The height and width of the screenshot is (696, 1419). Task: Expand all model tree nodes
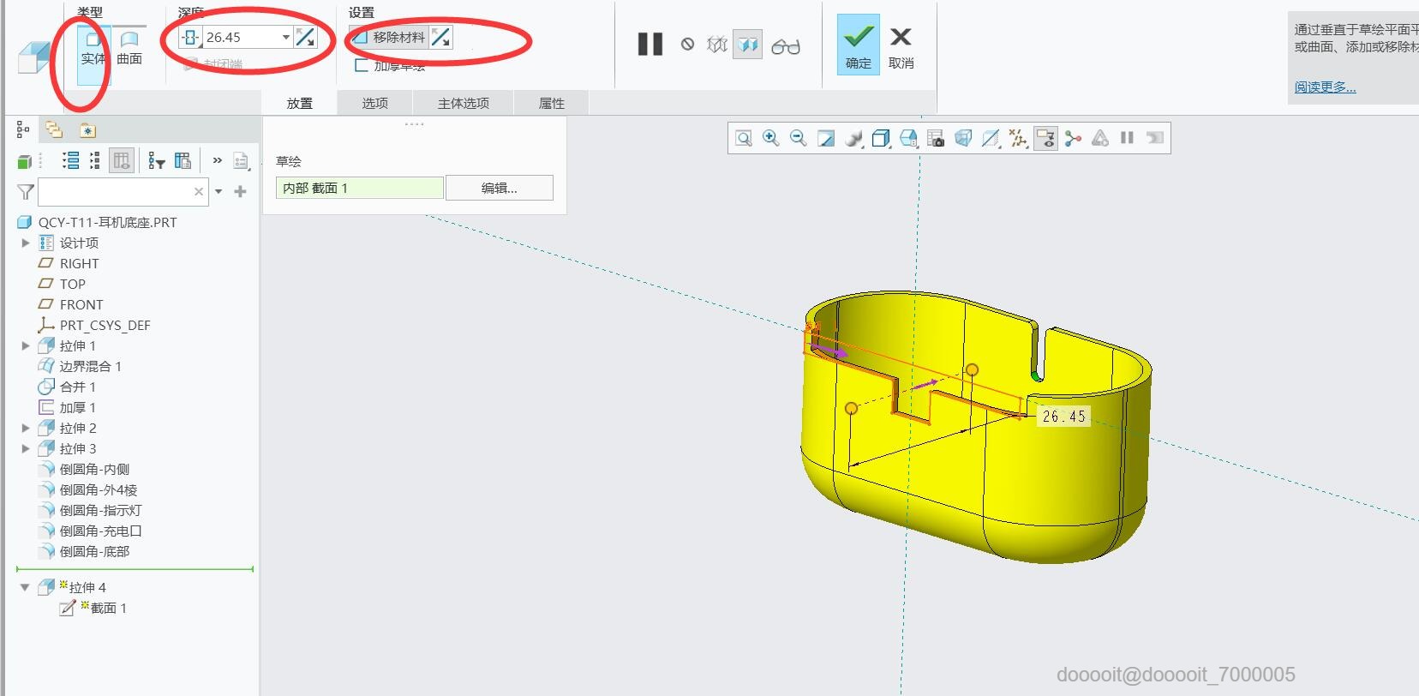pos(71,160)
